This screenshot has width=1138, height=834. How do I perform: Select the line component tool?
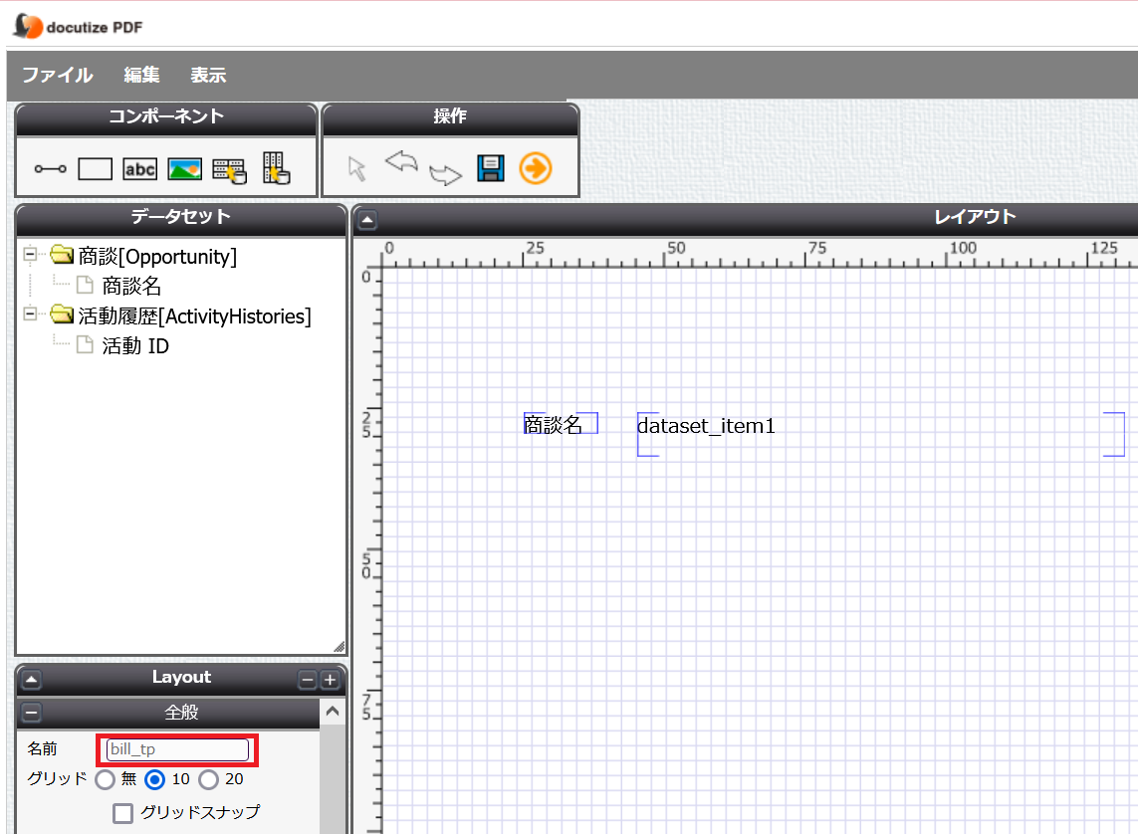50,169
